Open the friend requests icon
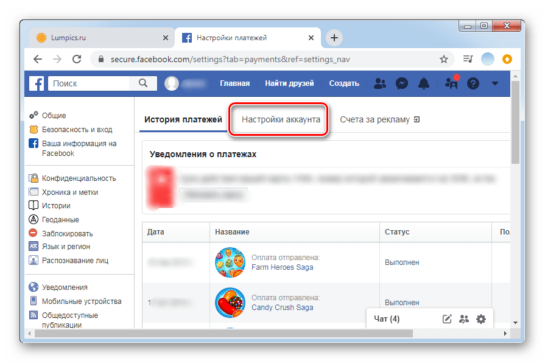The height and width of the screenshot is (363, 545). [x=379, y=83]
